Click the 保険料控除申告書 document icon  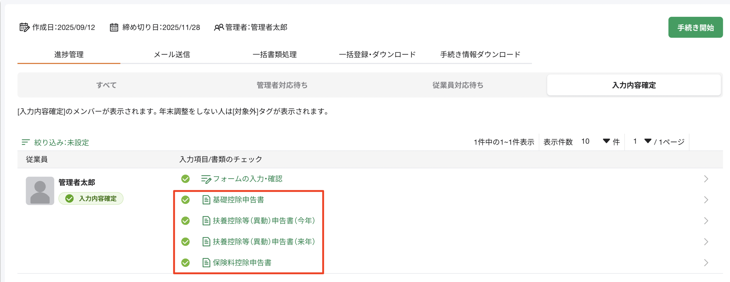click(x=206, y=262)
